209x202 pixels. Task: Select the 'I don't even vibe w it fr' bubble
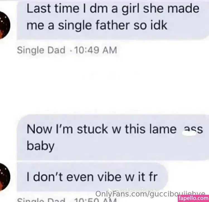(92, 177)
